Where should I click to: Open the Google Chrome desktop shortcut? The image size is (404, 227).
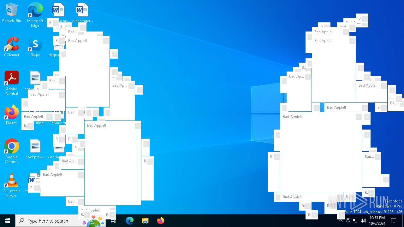pyautogui.click(x=12, y=151)
